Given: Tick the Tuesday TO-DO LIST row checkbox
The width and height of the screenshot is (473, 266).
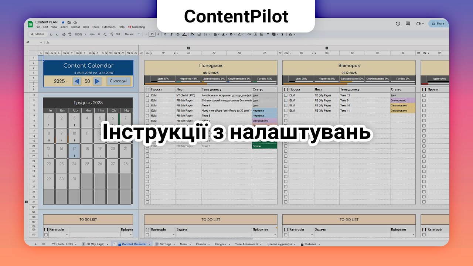Looking at the screenshot, I should [x=286, y=235].
